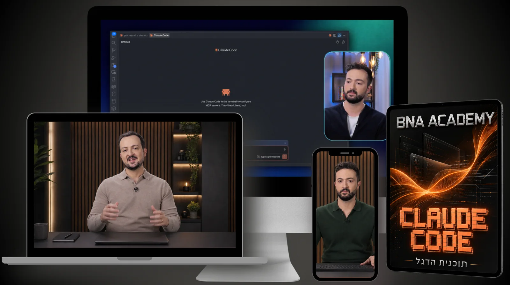Screen dimensions: 510x285
Task: Switch to the Hebrew-titled editor tab
Action: coord(134,35)
